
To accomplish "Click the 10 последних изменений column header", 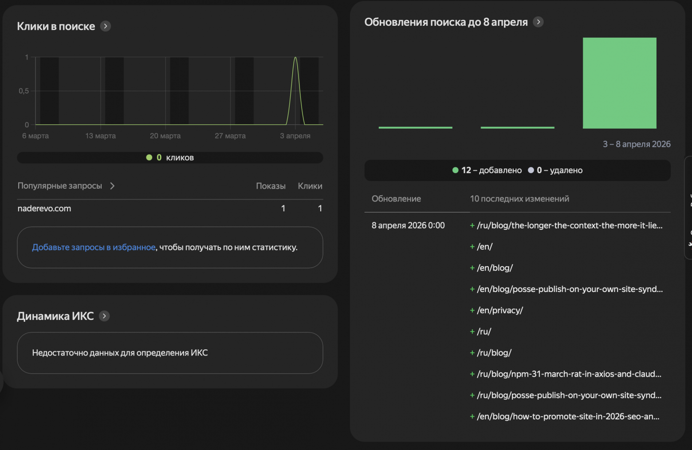I will (x=519, y=199).
